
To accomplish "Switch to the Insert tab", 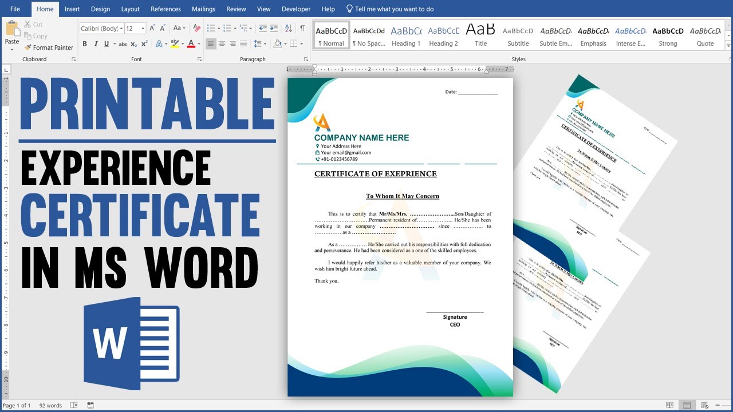I will [72, 9].
